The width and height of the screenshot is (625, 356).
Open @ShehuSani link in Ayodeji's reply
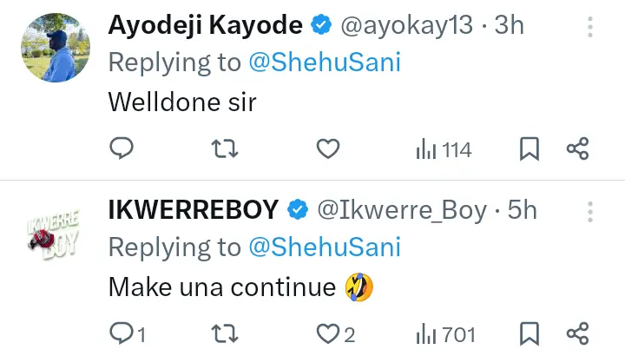325,63
